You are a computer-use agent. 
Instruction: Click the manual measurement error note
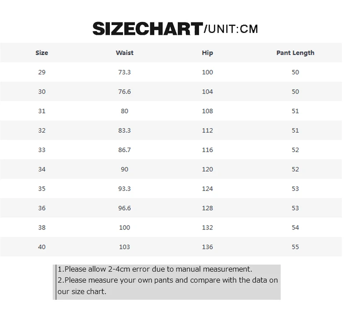click(x=155, y=269)
